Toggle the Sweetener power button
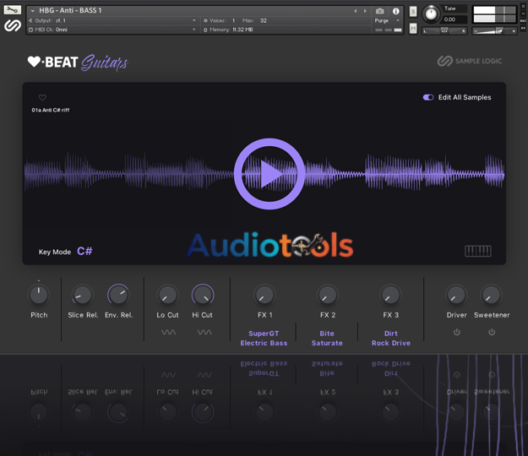This screenshot has width=528, height=456. pyautogui.click(x=492, y=332)
